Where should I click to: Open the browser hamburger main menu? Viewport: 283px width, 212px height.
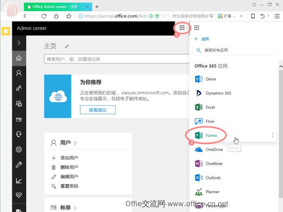click(277, 16)
